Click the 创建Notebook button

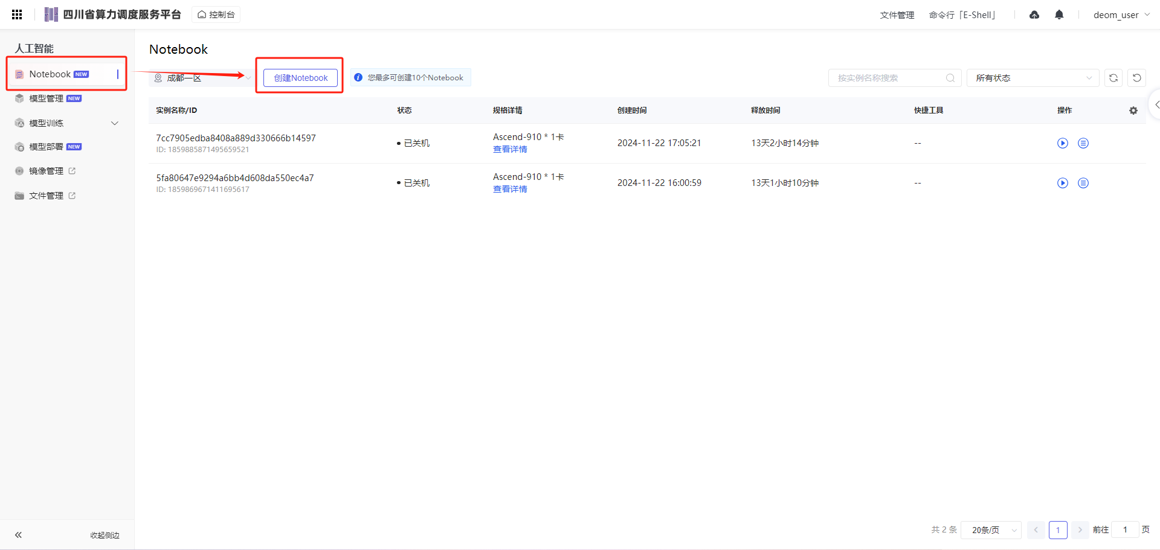[x=300, y=78]
